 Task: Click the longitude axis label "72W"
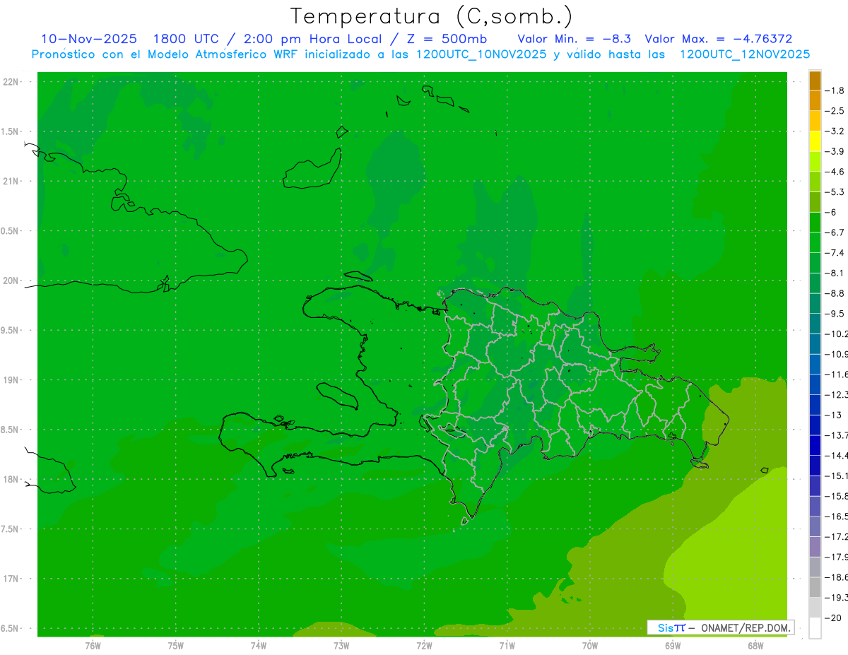click(x=424, y=646)
